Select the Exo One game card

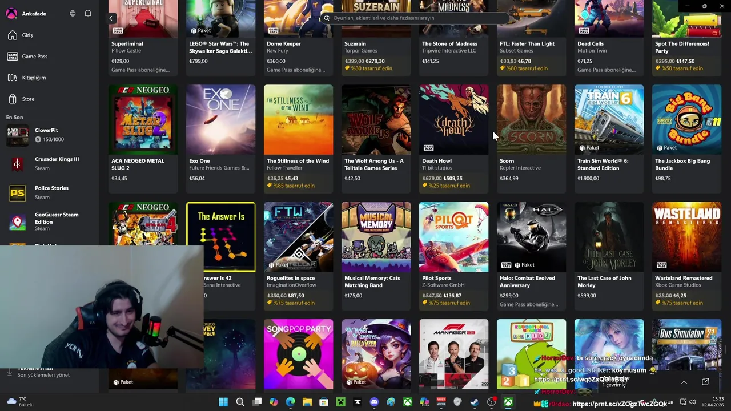221,139
